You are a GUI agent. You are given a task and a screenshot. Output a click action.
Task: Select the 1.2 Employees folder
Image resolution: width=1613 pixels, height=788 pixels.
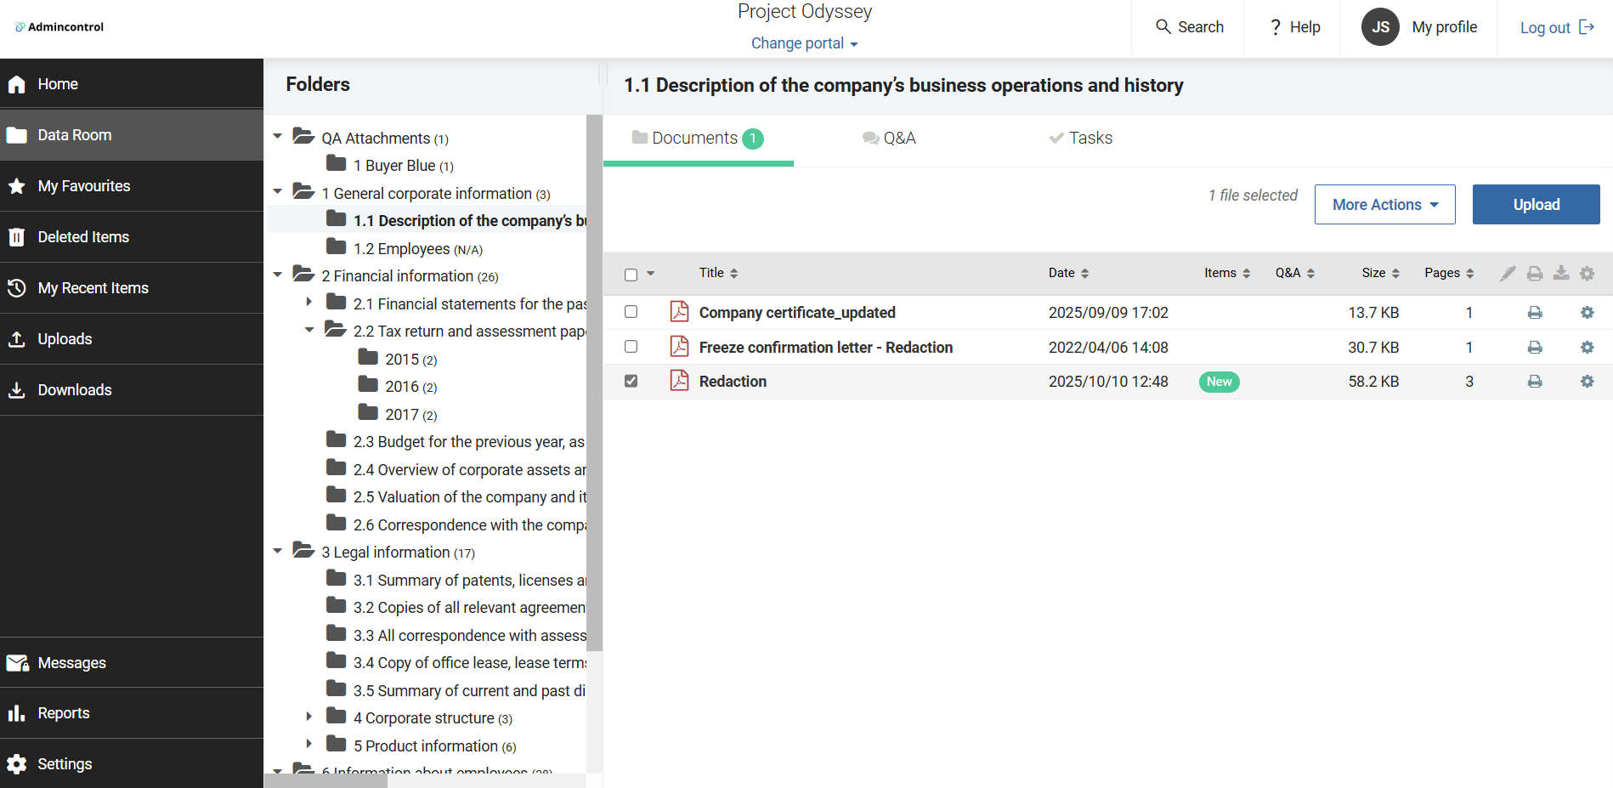click(x=401, y=249)
